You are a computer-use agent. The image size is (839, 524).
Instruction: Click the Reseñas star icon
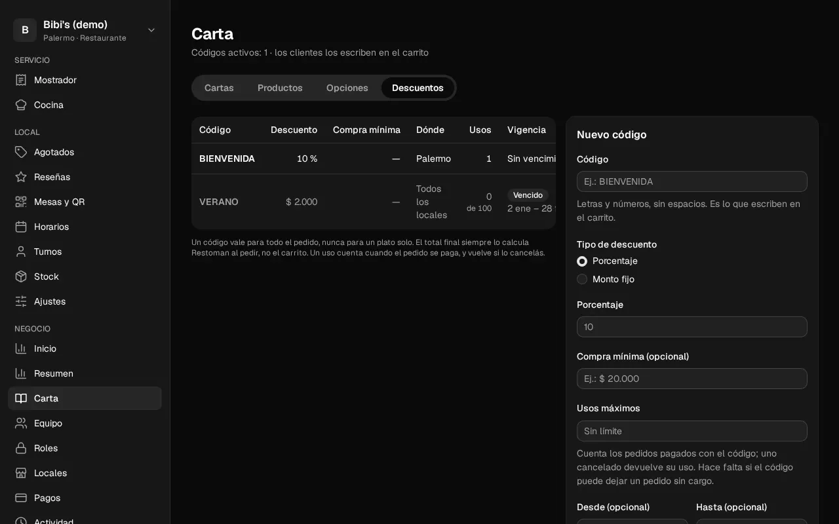pos(21,177)
